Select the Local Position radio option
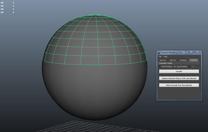The image size is (208, 132). 175,67
